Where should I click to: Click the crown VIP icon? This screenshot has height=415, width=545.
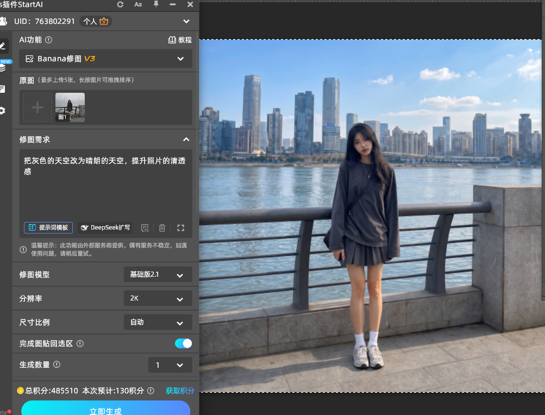[104, 21]
